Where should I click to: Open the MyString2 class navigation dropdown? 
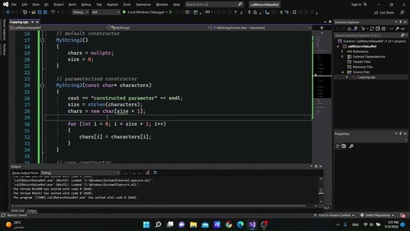160,28
